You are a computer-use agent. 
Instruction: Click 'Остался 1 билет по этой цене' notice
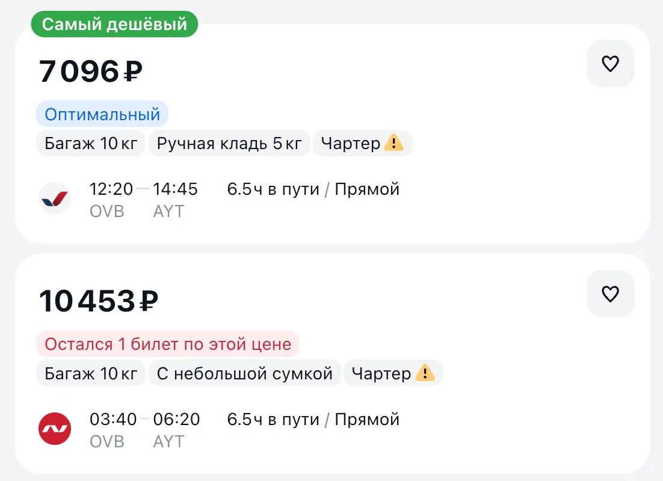(x=168, y=344)
